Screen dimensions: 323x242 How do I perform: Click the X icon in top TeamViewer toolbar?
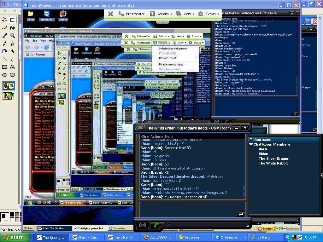click(110, 14)
